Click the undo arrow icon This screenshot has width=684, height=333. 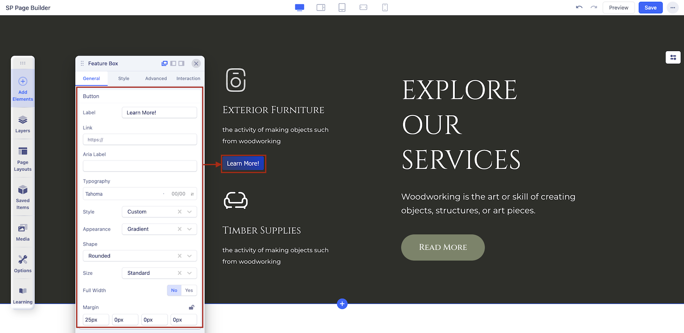[x=579, y=8]
